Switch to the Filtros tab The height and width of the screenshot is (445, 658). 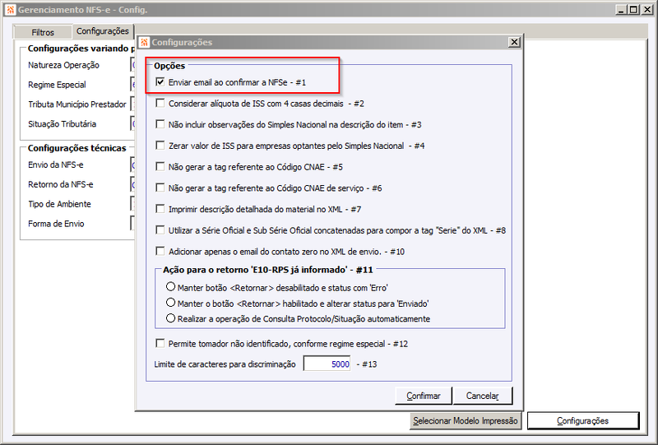point(43,32)
